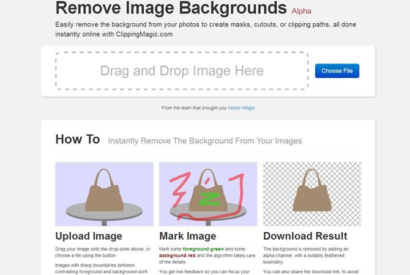Open the Vector Magic link
This screenshot has width=410, height=275.
click(241, 108)
